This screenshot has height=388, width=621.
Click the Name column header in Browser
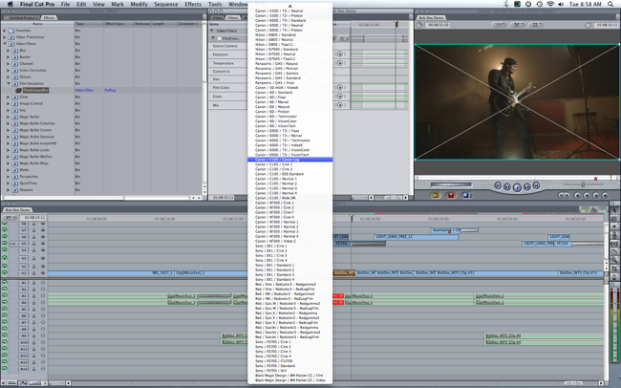click(37, 24)
